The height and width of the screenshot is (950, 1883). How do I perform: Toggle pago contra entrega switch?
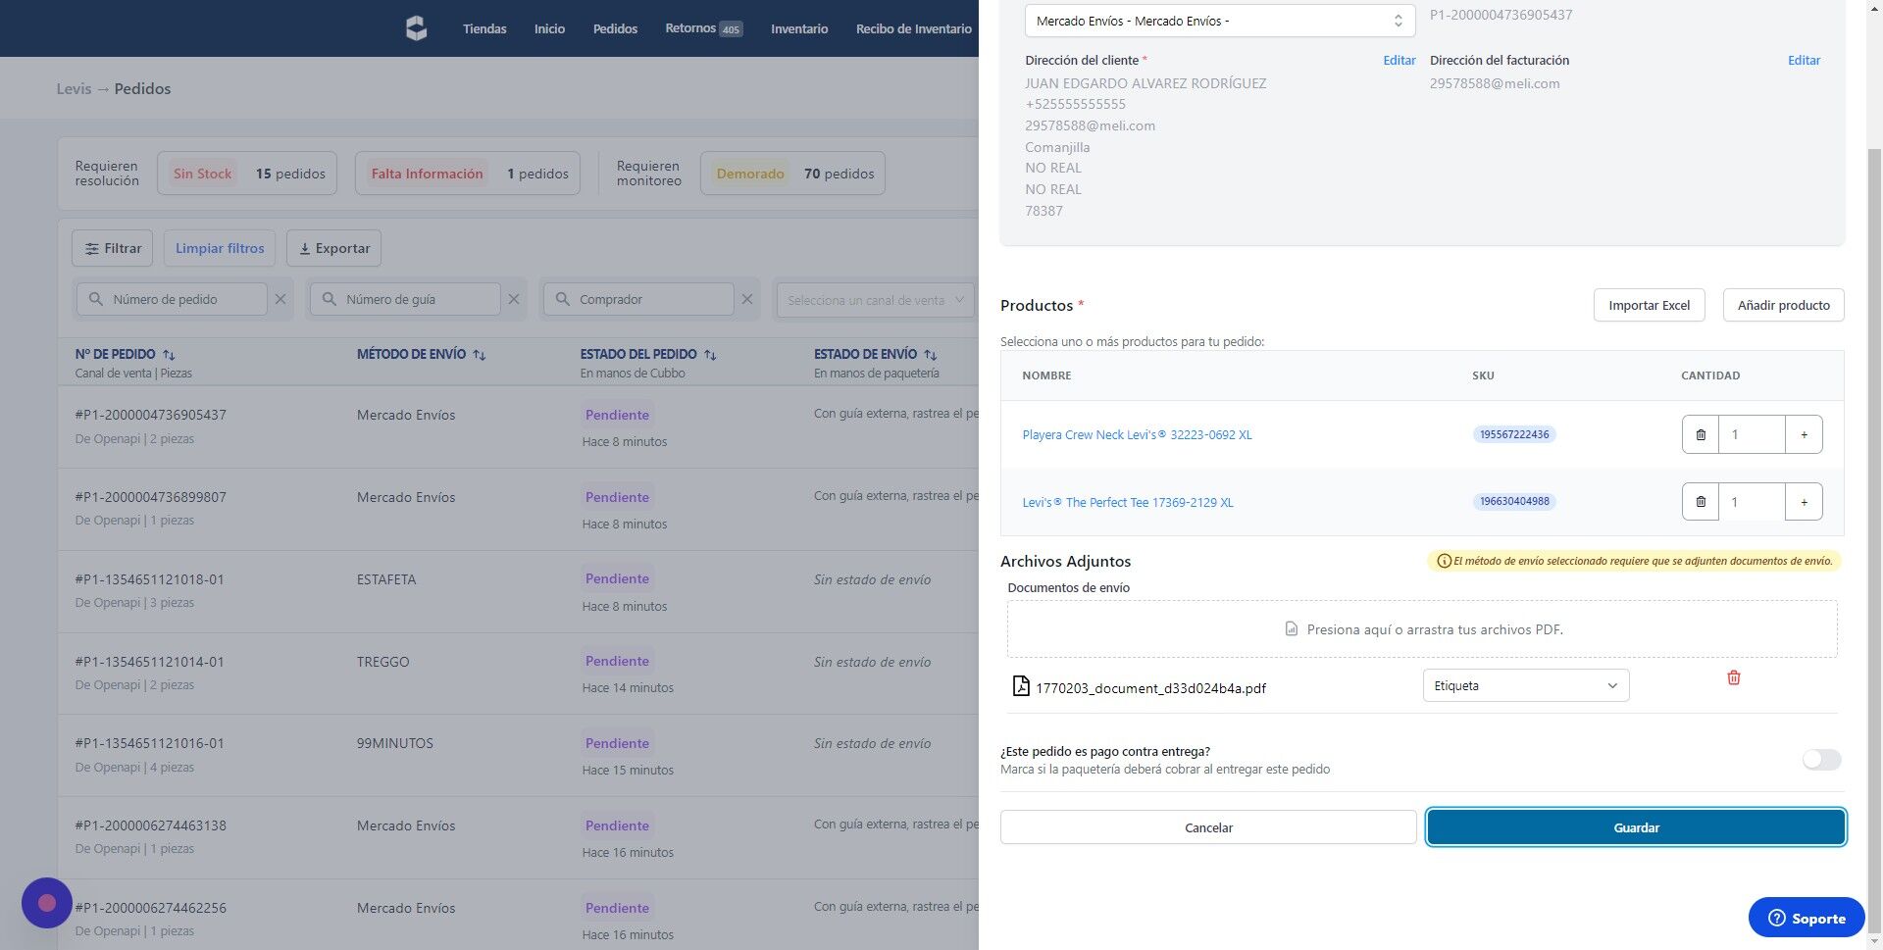tap(1821, 760)
